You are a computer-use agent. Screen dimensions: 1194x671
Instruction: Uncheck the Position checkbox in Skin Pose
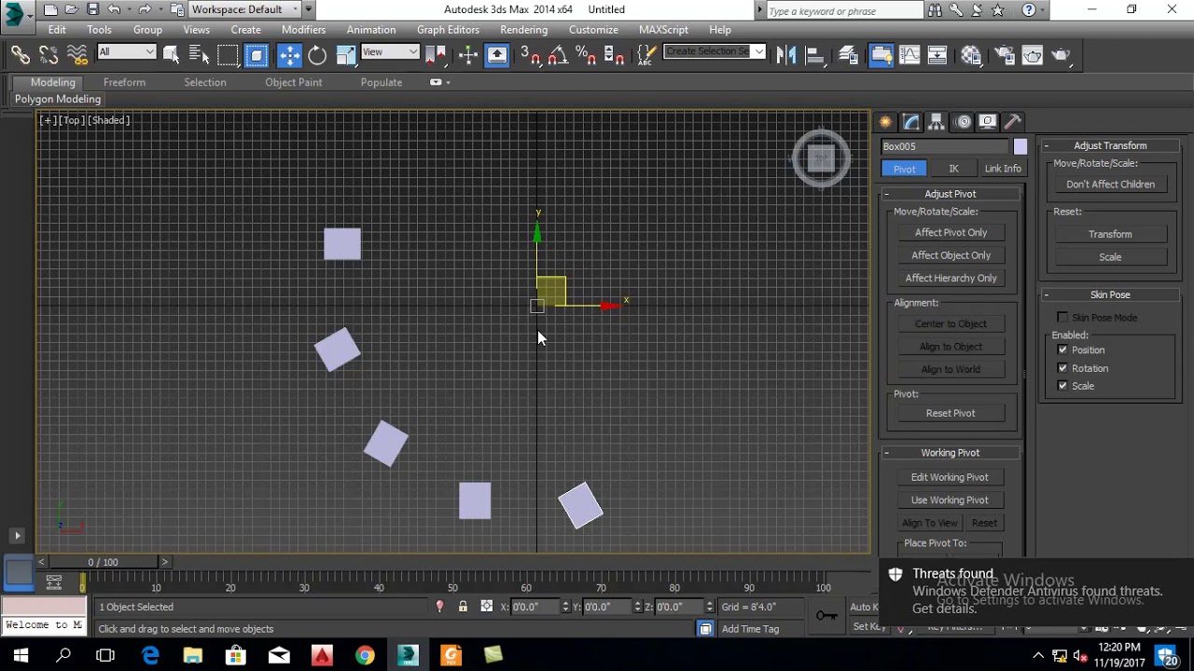1062,350
